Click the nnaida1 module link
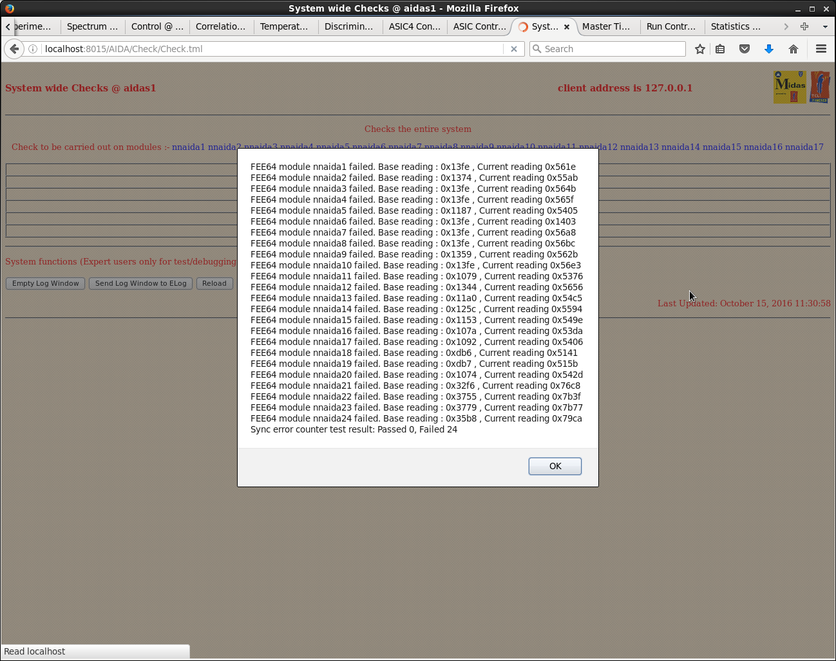This screenshot has width=836, height=661. click(x=189, y=147)
